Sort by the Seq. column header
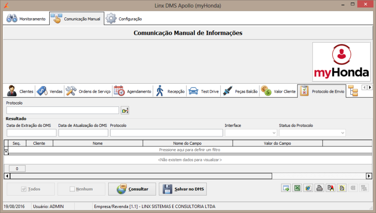Image resolution: width=376 pixels, height=213 pixels. pyautogui.click(x=17, y=143)
